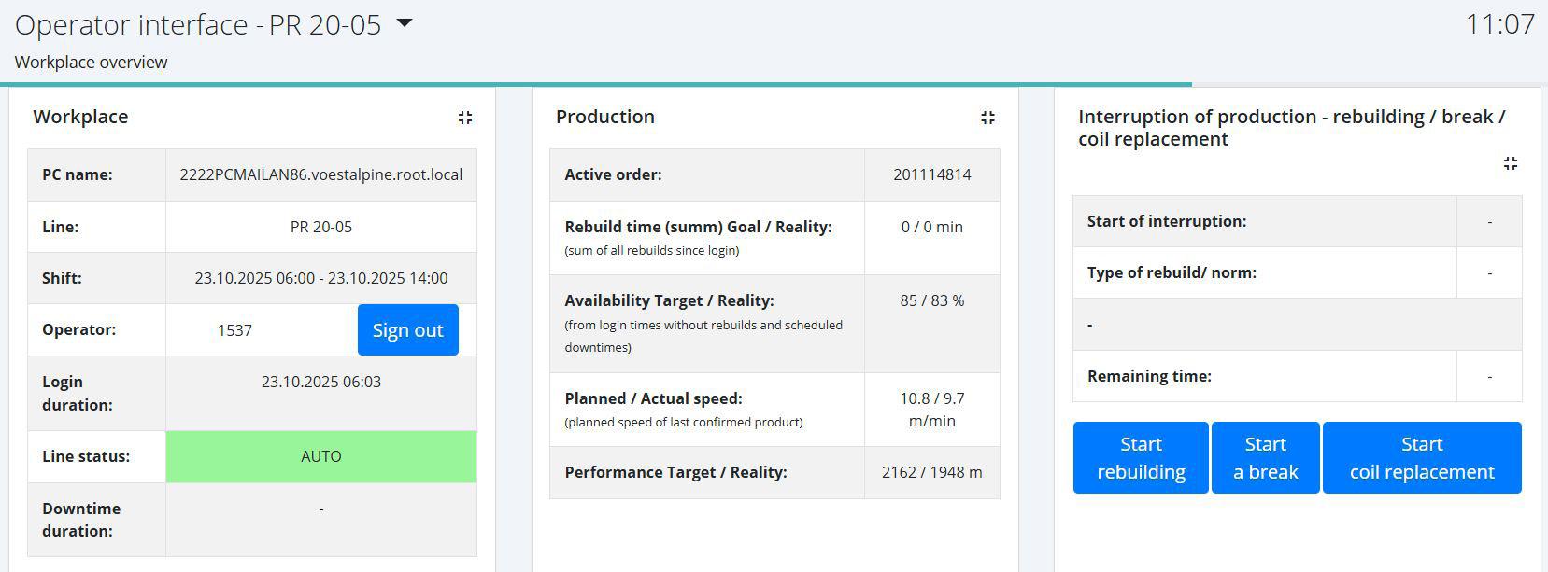The width and height of the screenshot is (1548, 572).
Task: Click the teal progress bar under header
Action: tap(596, 84)
